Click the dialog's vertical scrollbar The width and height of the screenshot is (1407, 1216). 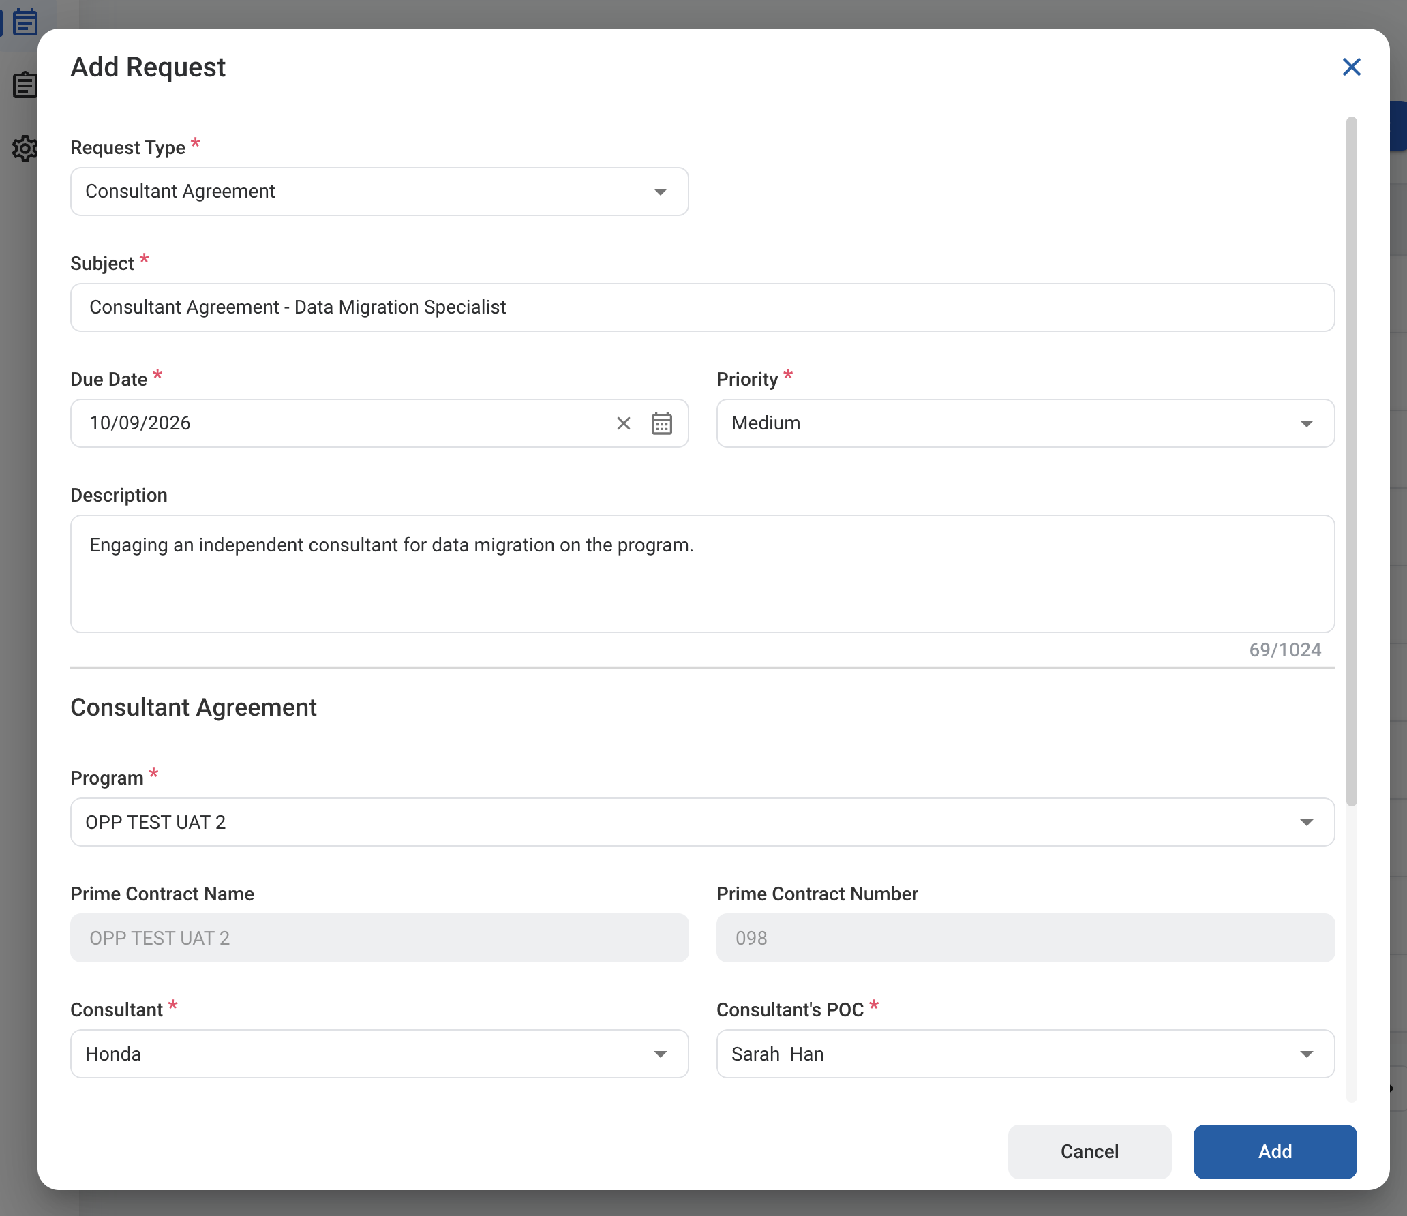1351,461
